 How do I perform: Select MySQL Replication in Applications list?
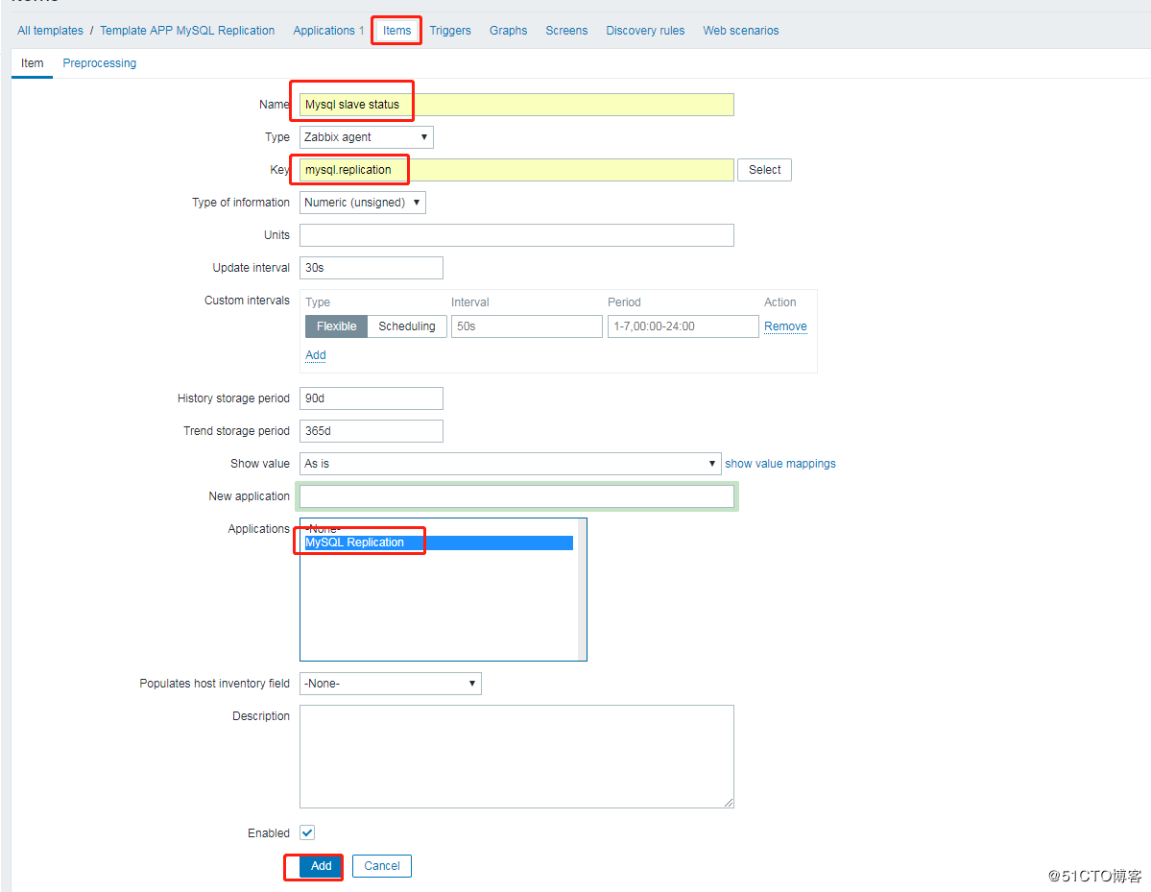pos(439,542)
